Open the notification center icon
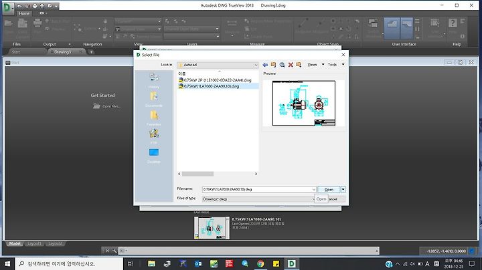482x270 pixels. click(x=472, y=263)
